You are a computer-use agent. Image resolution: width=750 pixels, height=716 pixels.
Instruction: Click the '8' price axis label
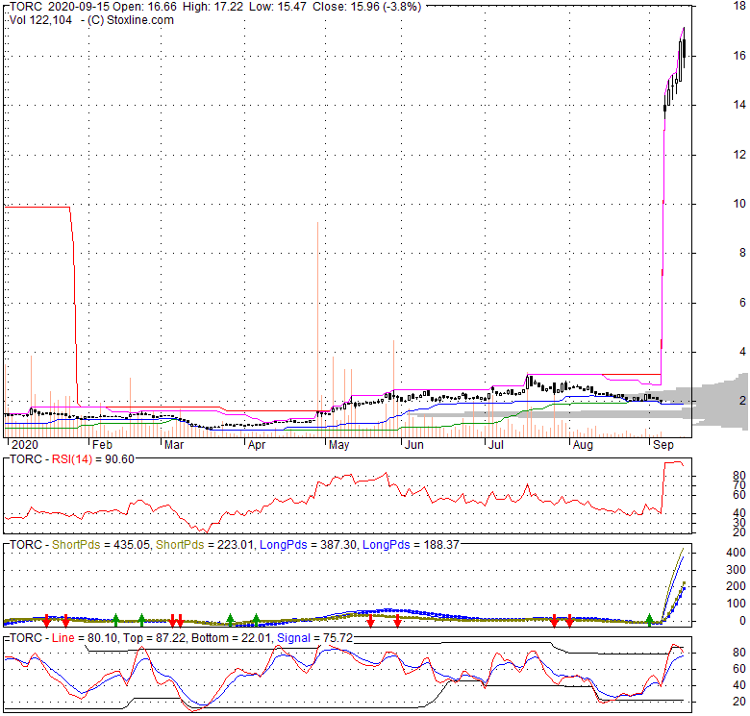(742, 253)
